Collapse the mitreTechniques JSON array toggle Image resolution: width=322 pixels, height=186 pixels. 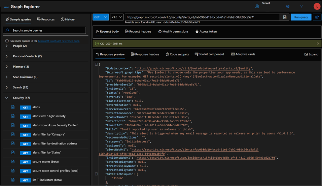coord(96,174)
